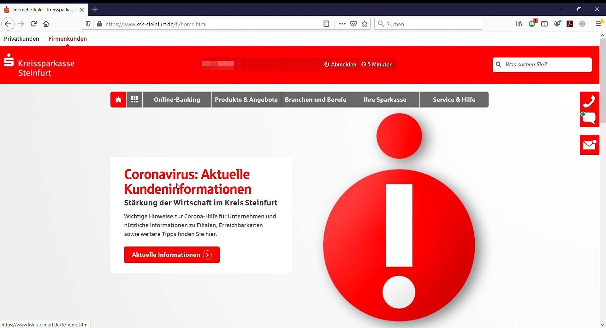606x328 pixels.
Task: Switch to the Privatkunden tab
Action: point(21,39)
